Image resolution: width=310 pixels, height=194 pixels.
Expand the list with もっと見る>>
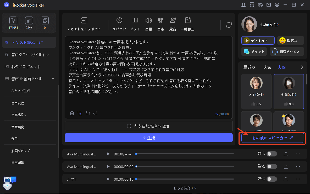coord(185,188)
